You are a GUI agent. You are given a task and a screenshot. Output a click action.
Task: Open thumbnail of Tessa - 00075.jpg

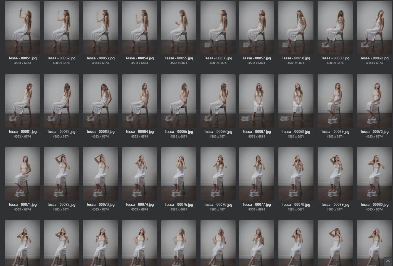179,174
